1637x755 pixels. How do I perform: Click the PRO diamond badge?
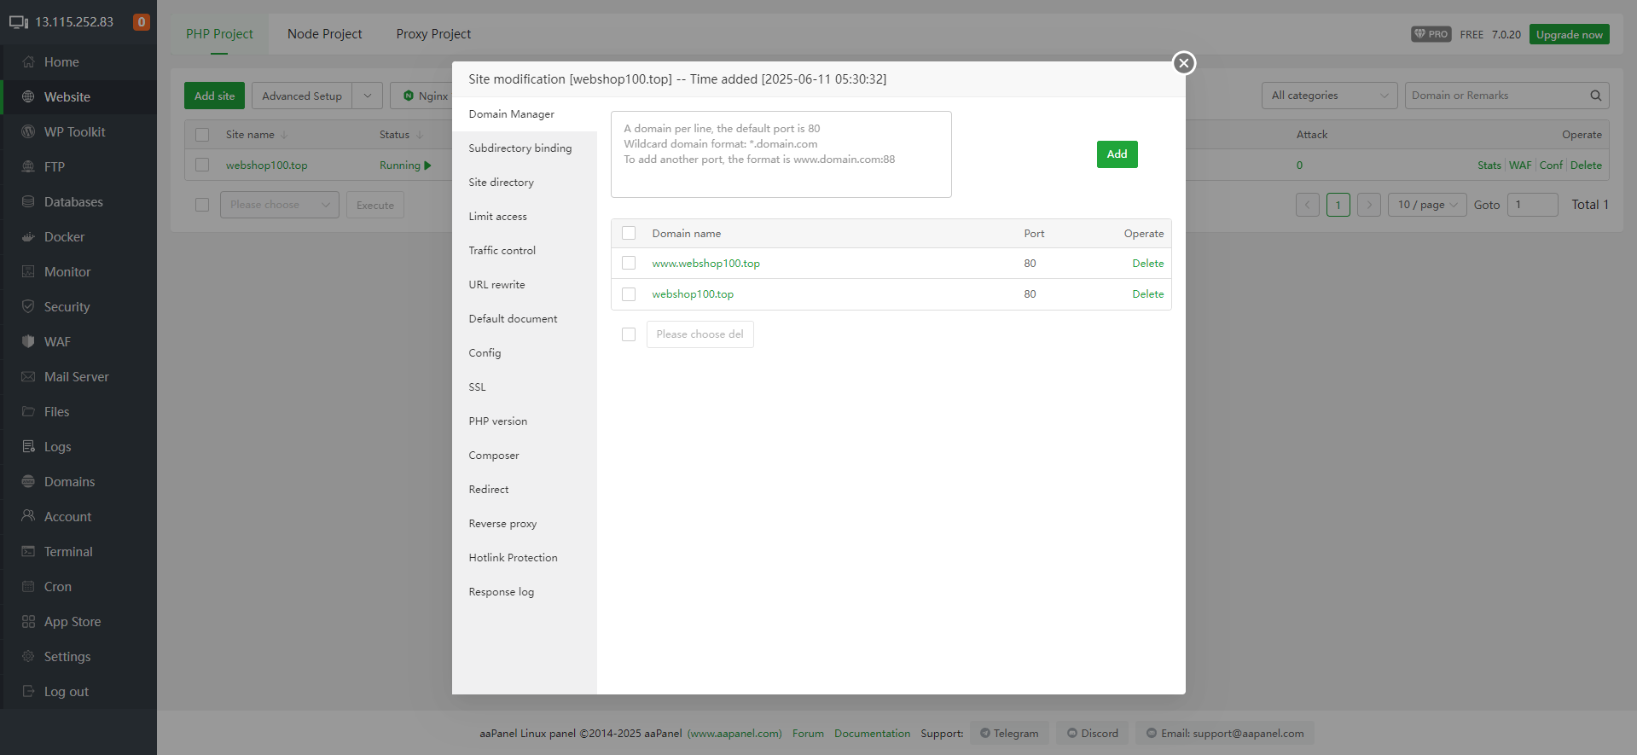coord(1431,34)
